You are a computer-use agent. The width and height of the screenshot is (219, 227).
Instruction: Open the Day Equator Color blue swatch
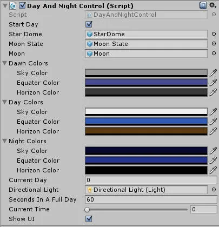[x=146, y=122]
